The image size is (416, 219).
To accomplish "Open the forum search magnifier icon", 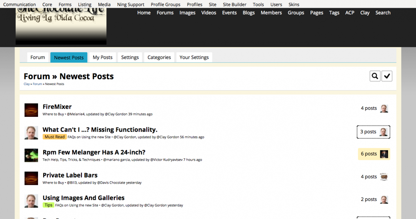I will click(x=375, y=76).
